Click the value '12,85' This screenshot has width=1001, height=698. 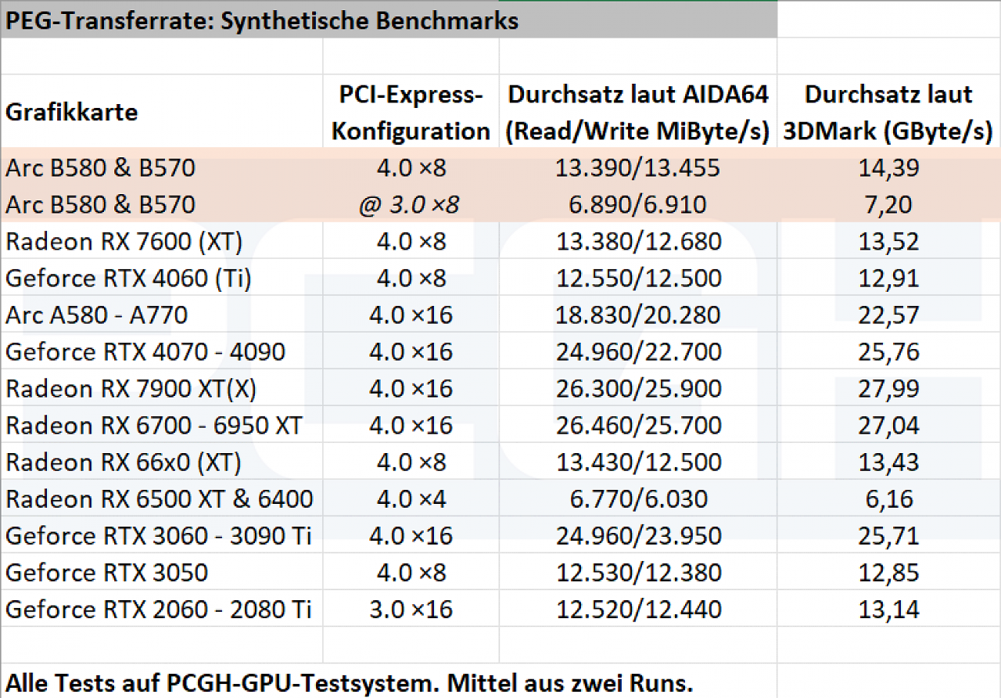point(888,571)
